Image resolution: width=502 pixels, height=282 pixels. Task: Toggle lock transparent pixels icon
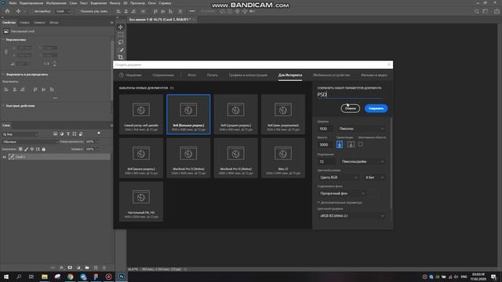[x=20, y=149]
